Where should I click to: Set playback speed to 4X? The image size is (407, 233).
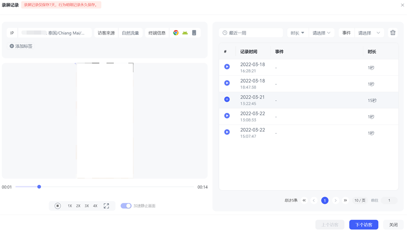click(95, 206)
